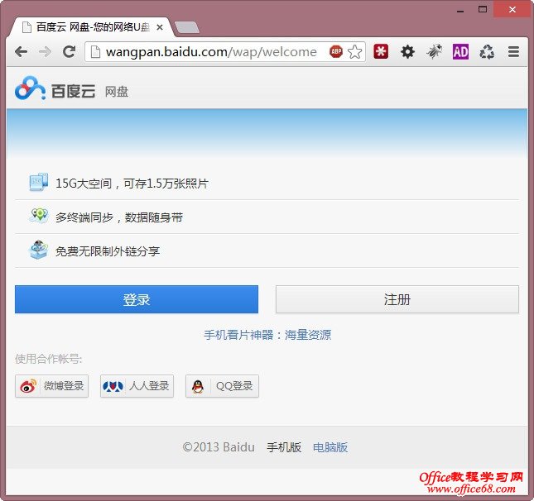Screen dimensions: 534x501
Task: Open the purple AD extension icon
Action: (460, 52)
